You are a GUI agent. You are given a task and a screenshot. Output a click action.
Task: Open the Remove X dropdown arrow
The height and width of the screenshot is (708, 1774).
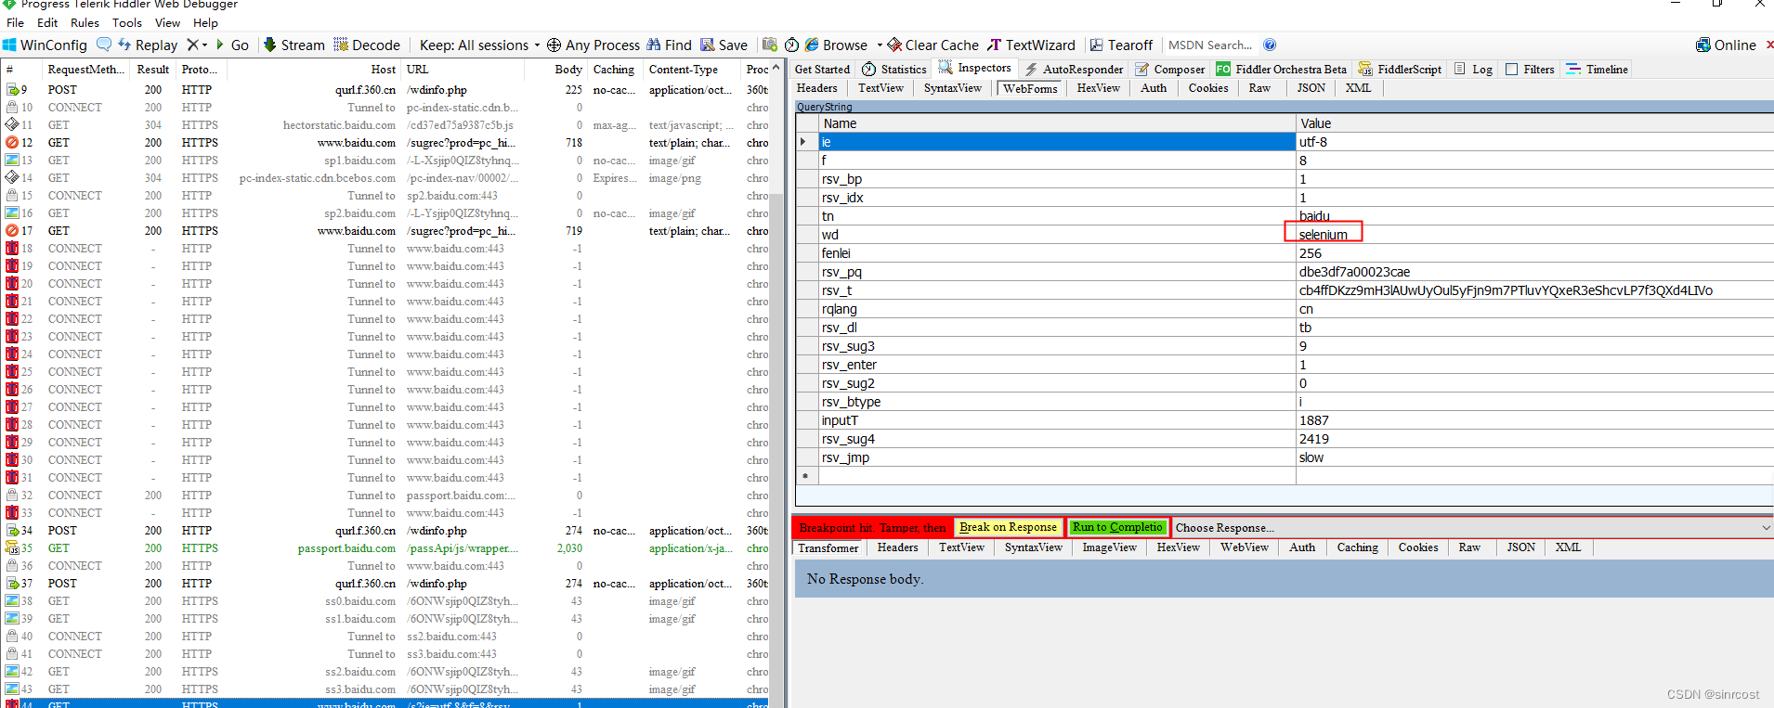pos(204,45)
